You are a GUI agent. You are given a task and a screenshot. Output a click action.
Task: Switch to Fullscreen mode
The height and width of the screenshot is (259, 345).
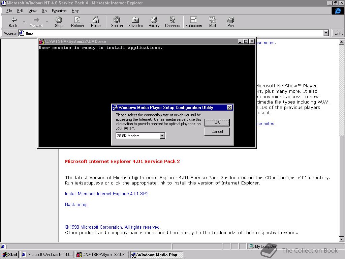[x=194, y=22]
